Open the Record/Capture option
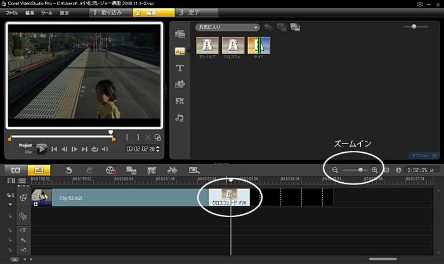 pos(110,170)
